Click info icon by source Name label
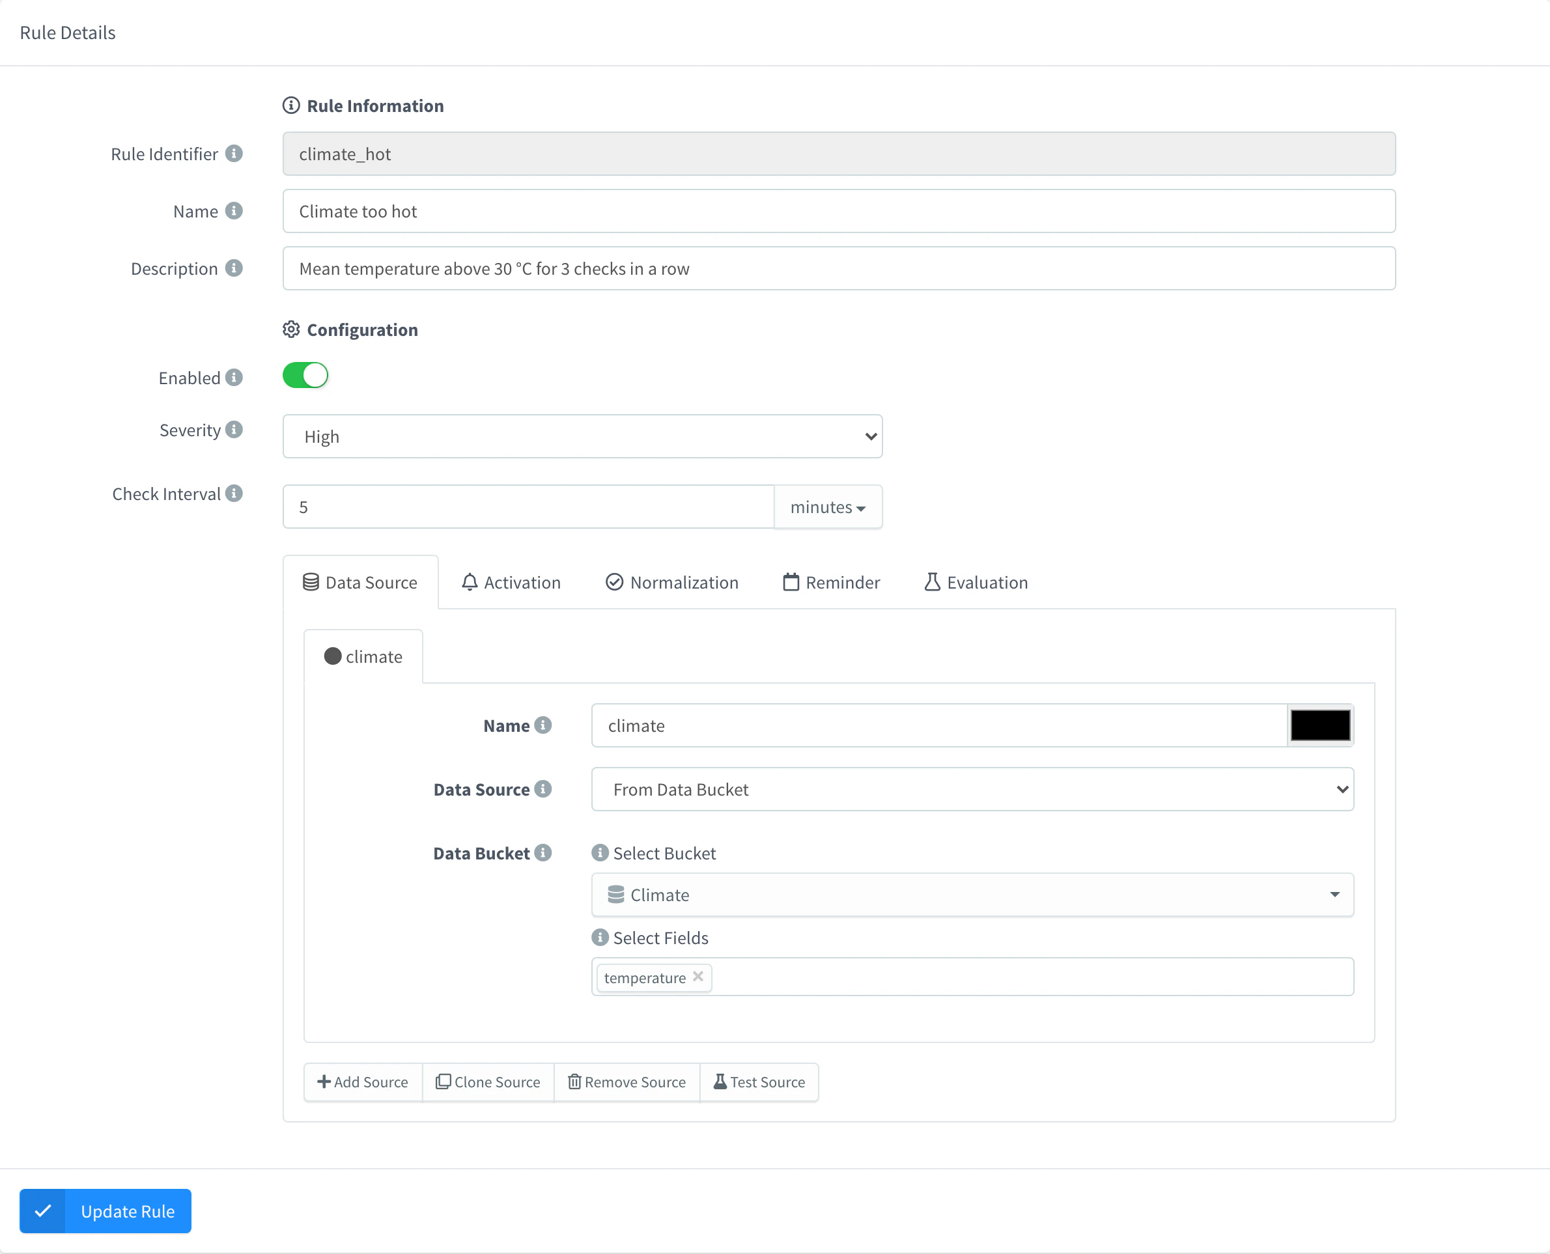1550x1254 pixels. pyautogui.click(x=542, y=725)
